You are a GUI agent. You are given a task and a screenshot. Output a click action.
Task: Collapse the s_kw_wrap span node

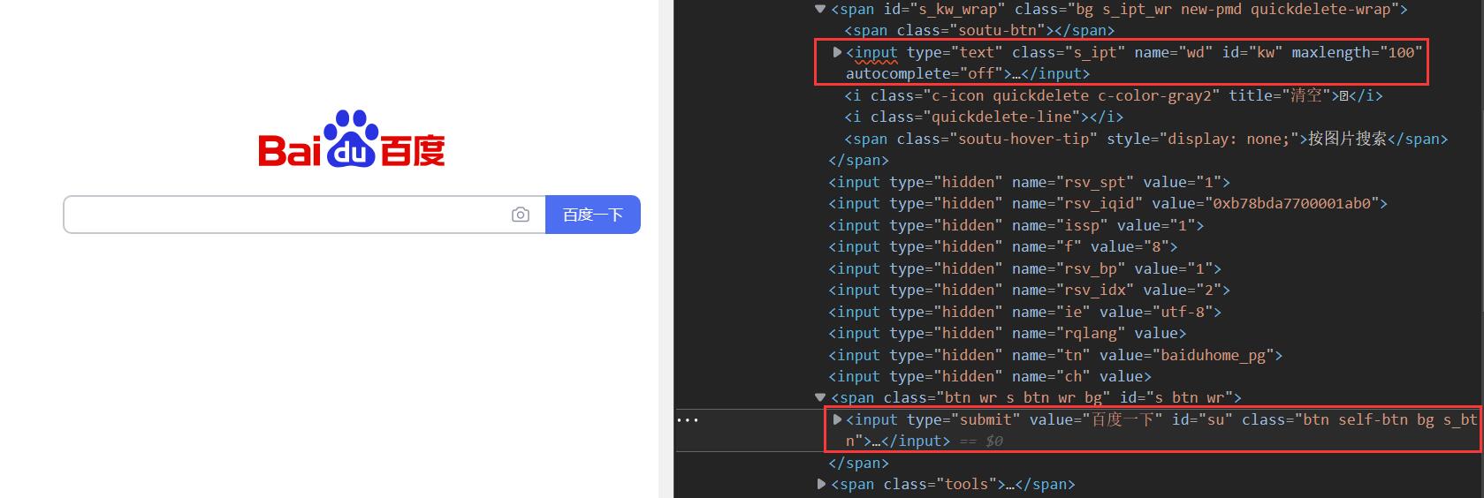(820, 10)
